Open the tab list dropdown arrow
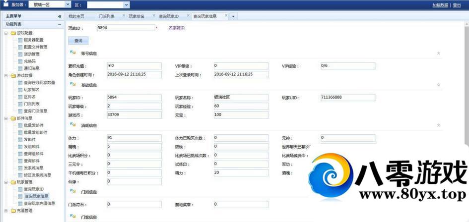469x222 pixels. (x=233, y=16)
